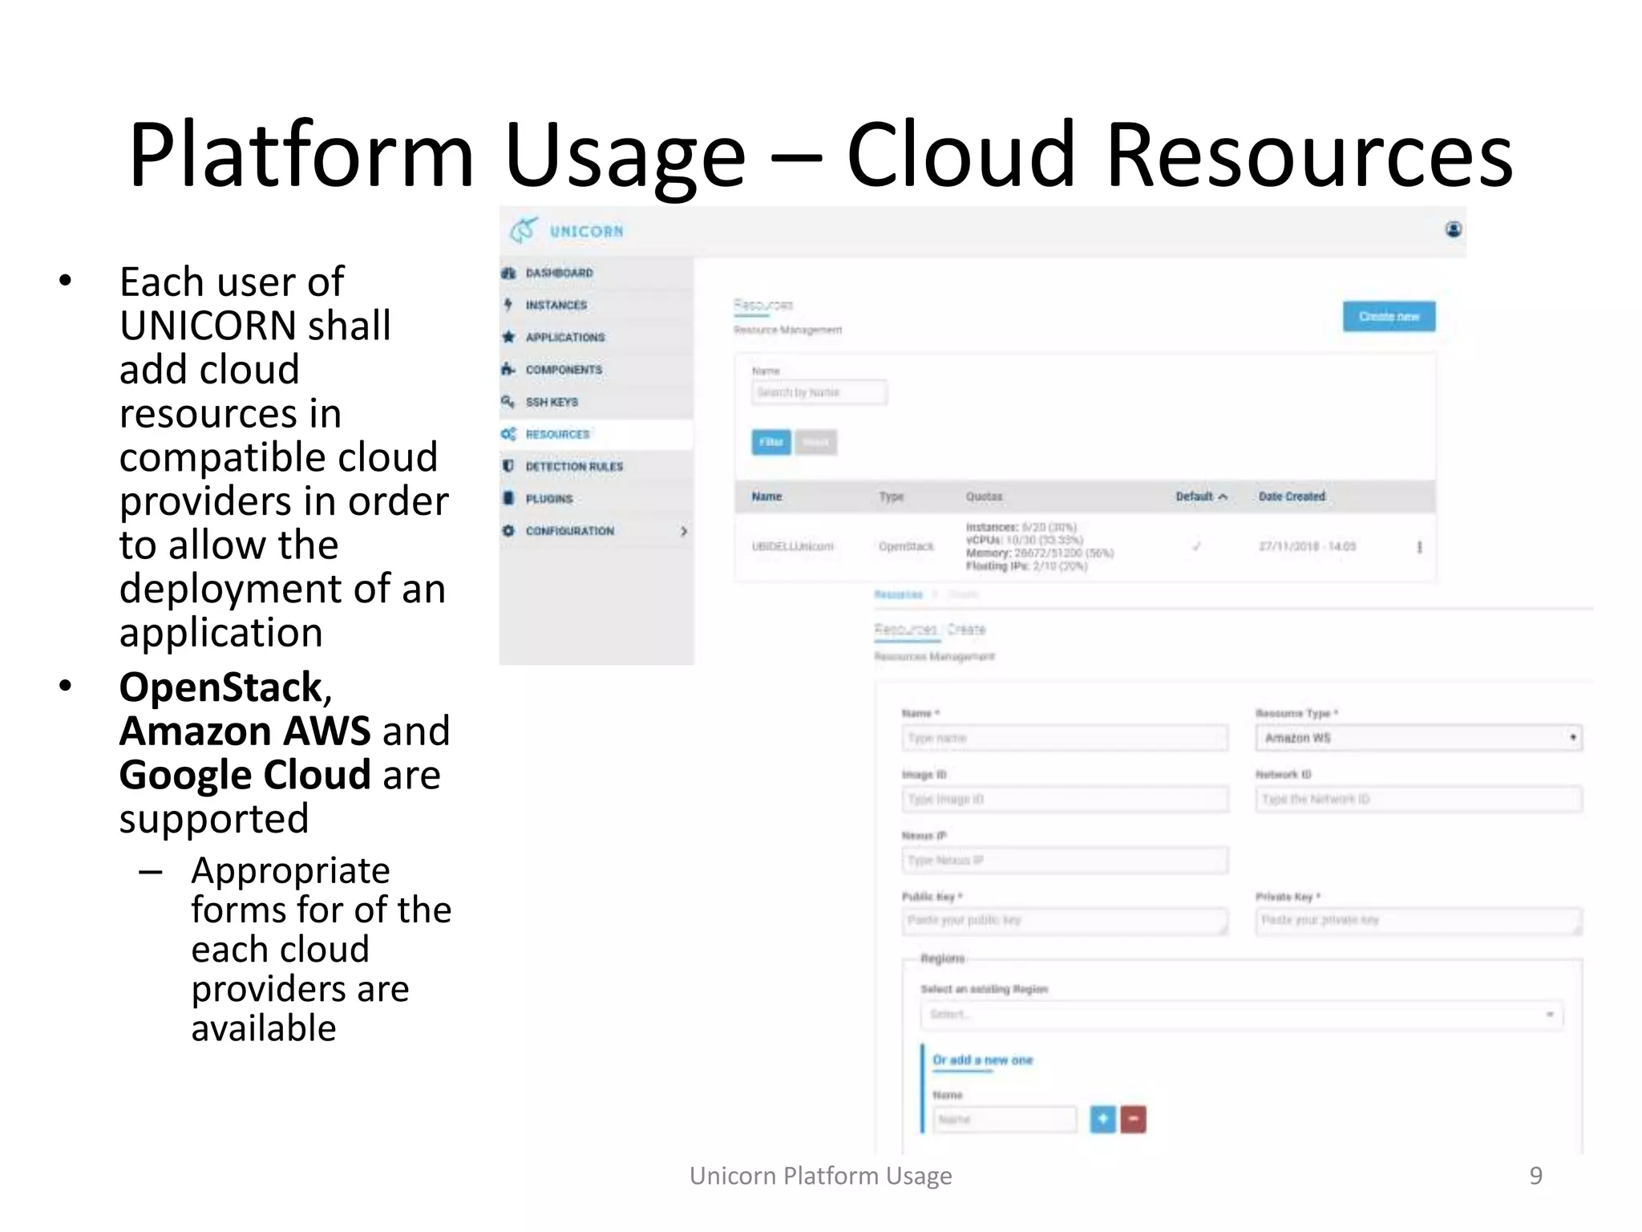Image resolution: width=1642 pixels, height=1232 pixels.
Task: Click the new region Name input
Action: click(x=1005, y=1119)
